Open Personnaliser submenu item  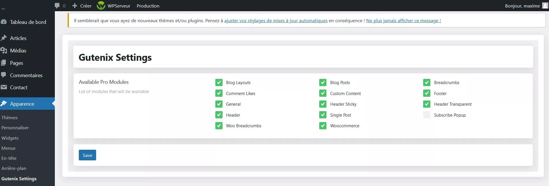15,128
